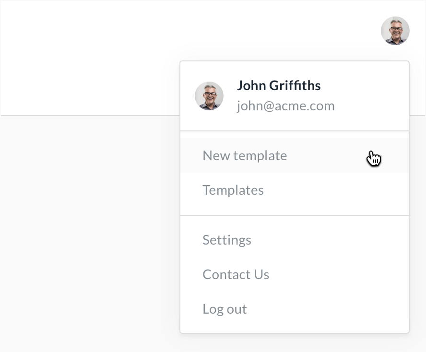Screen dimensions: 426x352
Task: Toggle the user dropdown with the round avatar
Action: click(395, 31)
